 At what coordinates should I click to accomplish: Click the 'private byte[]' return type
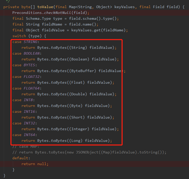pyautogui.click(x=19, y=7)
